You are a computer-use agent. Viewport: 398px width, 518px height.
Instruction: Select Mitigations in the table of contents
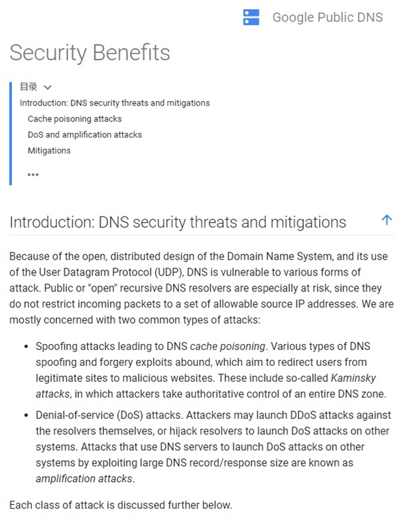[x=49, y=151]
